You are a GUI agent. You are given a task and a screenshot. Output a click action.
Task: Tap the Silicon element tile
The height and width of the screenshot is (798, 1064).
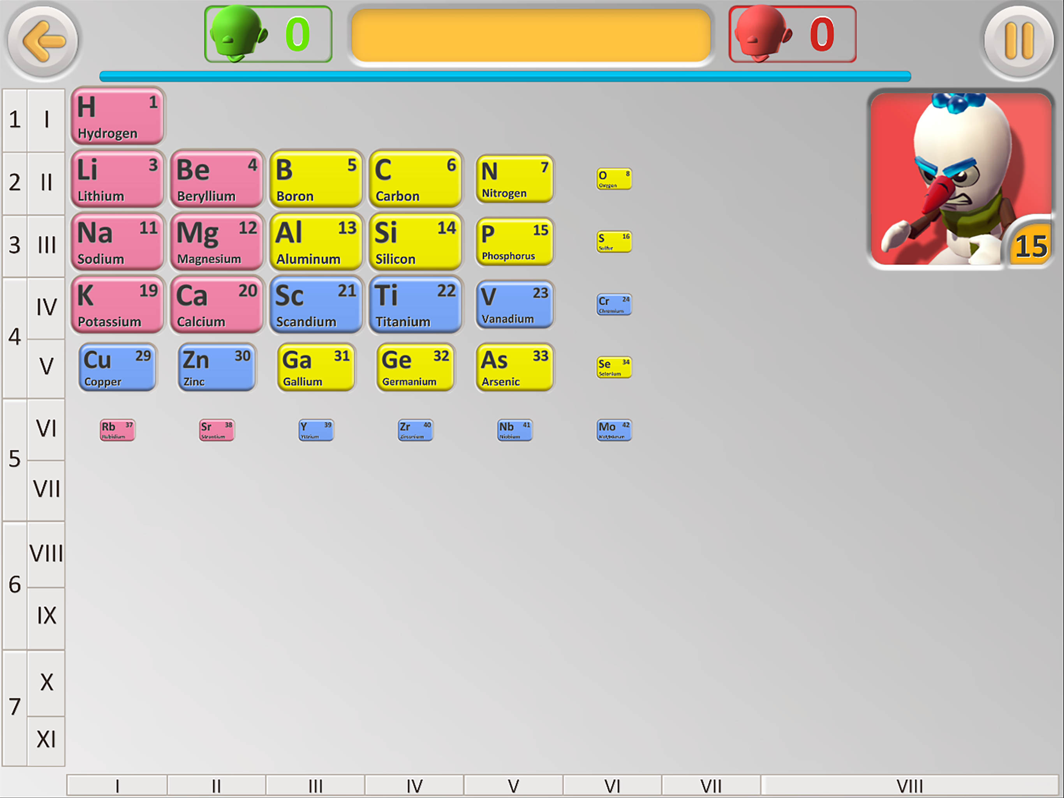[416, 242]
